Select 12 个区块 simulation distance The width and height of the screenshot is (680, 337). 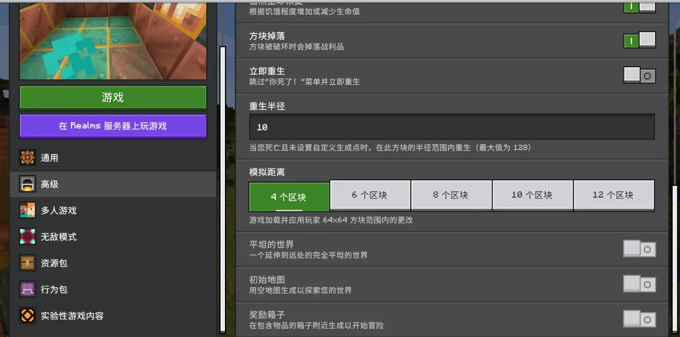click(614, 196)
